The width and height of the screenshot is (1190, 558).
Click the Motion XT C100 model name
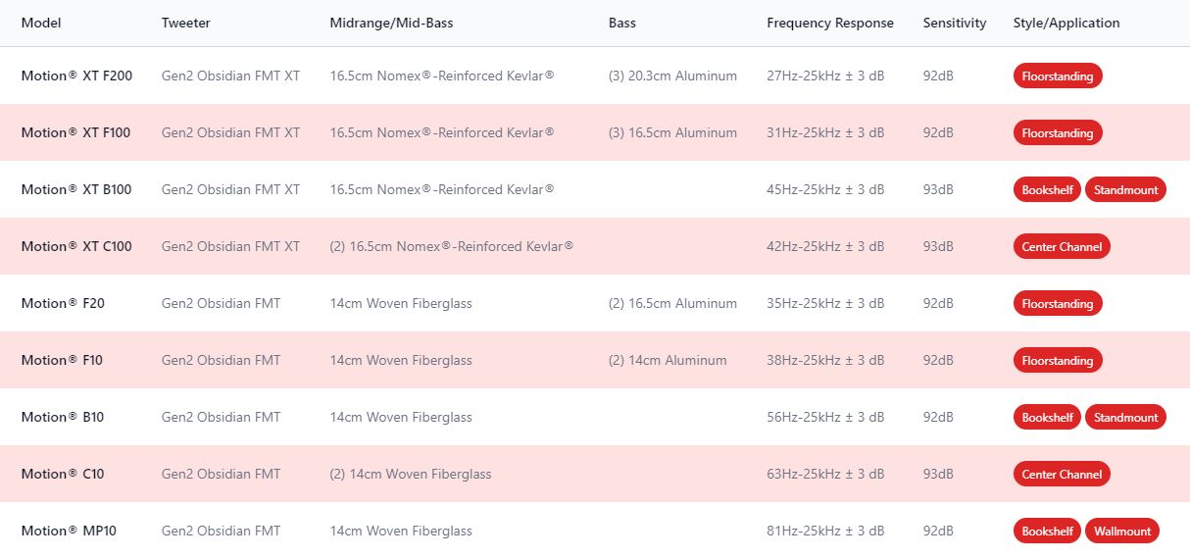coord(76,247)
